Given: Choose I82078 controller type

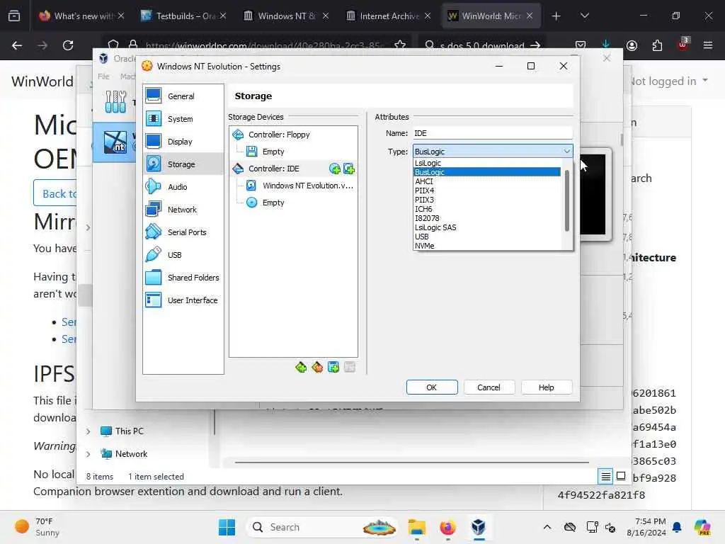Looking at the screenshot, I should tap(487, 218).
